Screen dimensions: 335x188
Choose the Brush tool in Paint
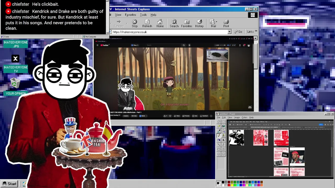(224, 135)
